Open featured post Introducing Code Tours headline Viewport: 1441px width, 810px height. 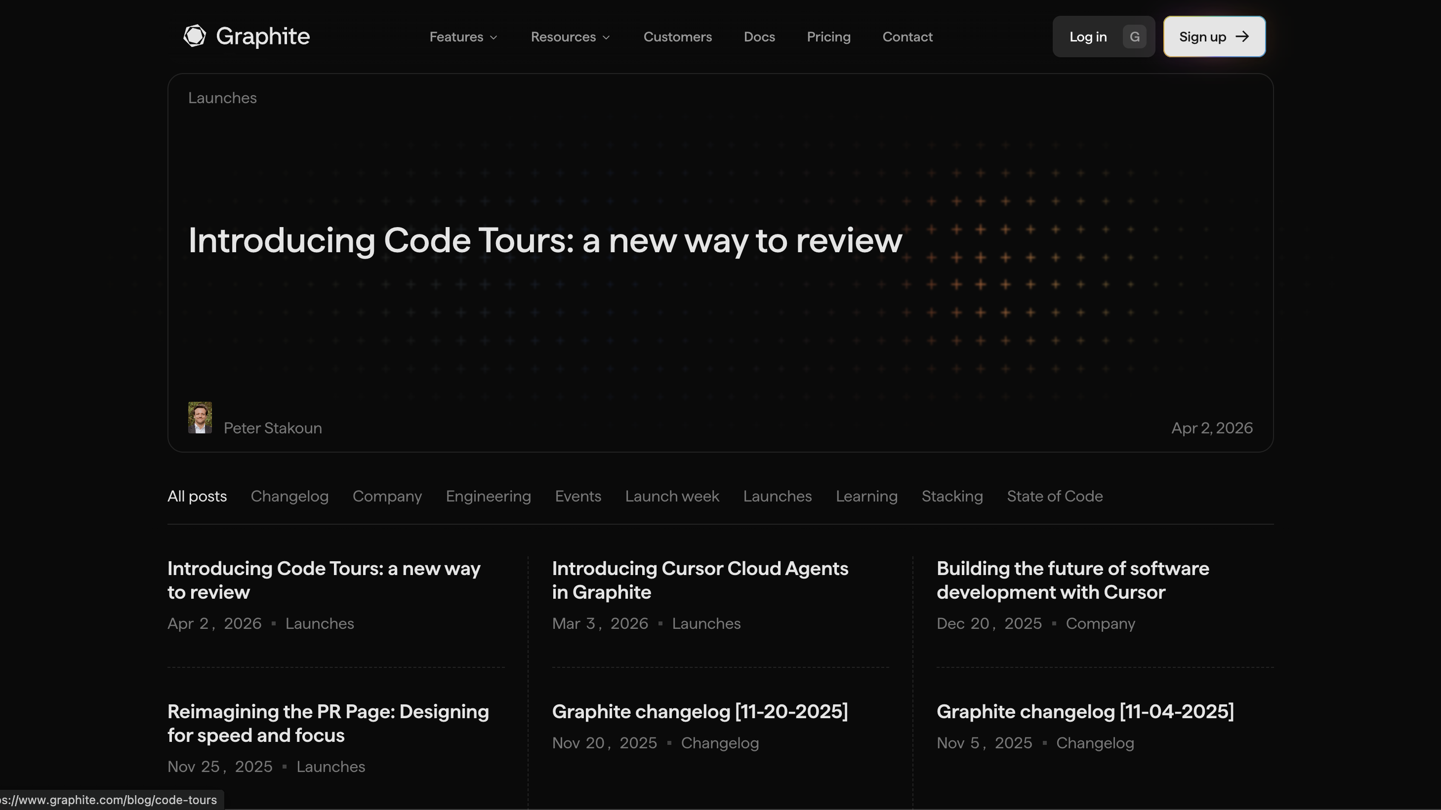[x=545, y=241]
